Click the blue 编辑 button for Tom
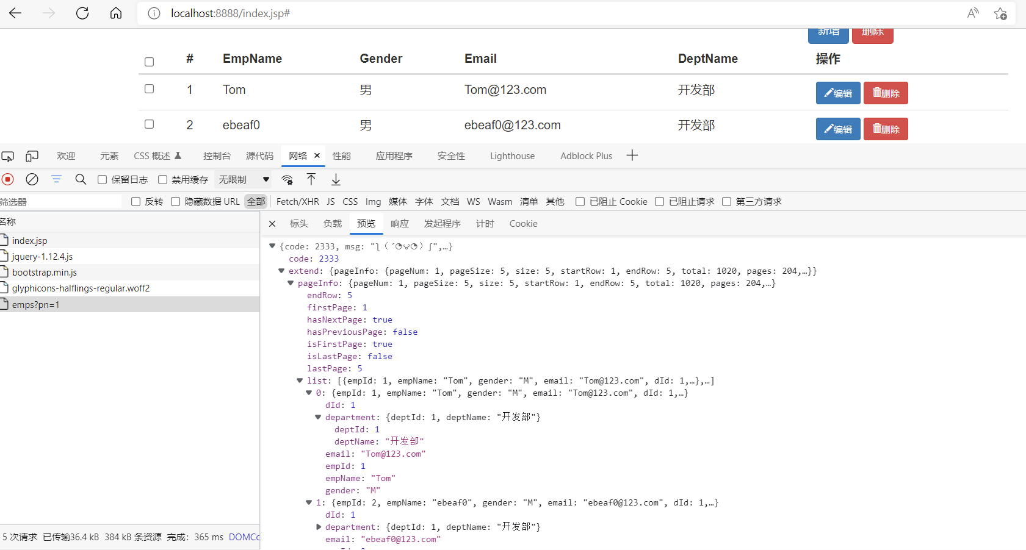The image size is (1026, 550). click(838, 93)
